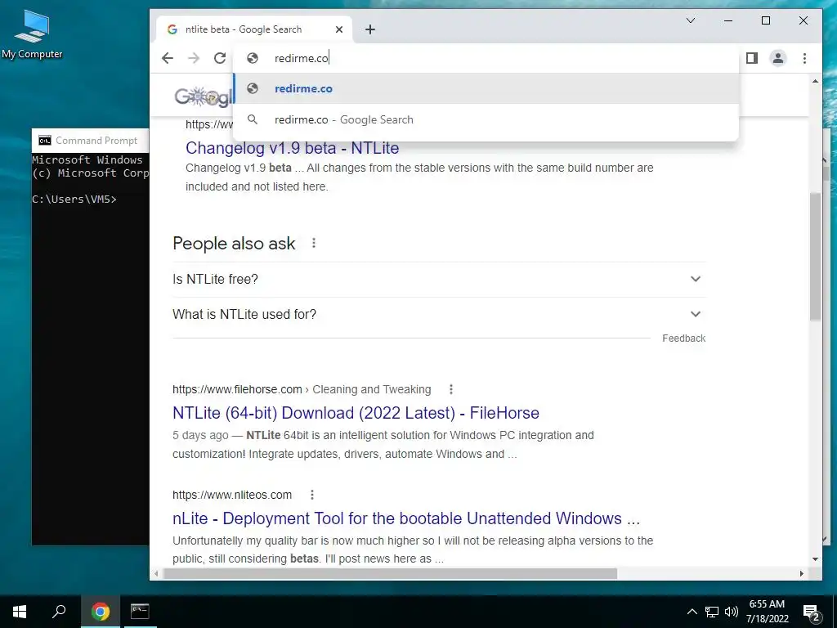Click scroll-up arrow of Chrome page scrollbar
This screenshot has height=628, width=837.
[x=815, y=81]
